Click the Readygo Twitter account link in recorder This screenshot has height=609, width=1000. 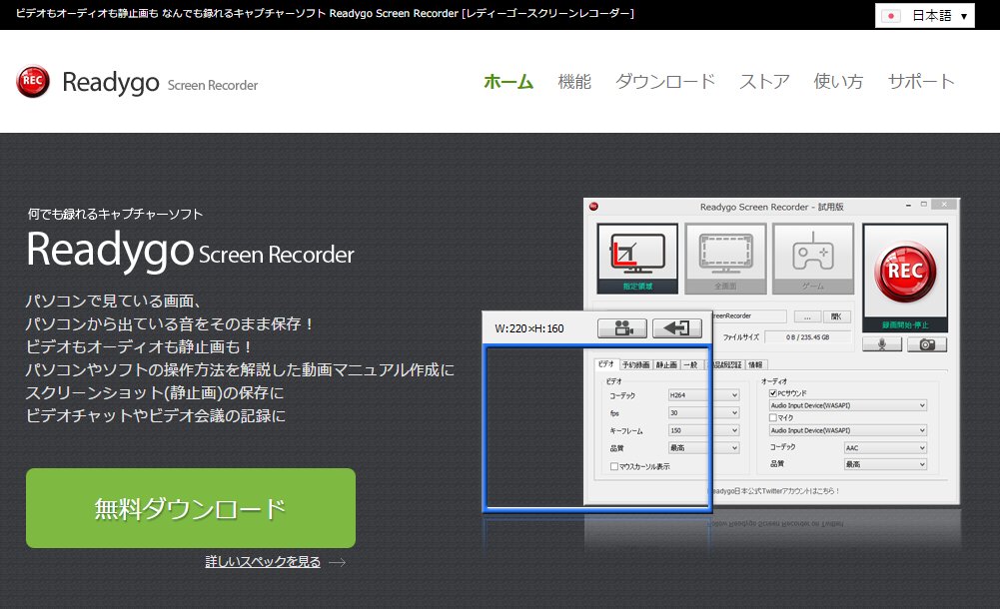click(773, 491)
